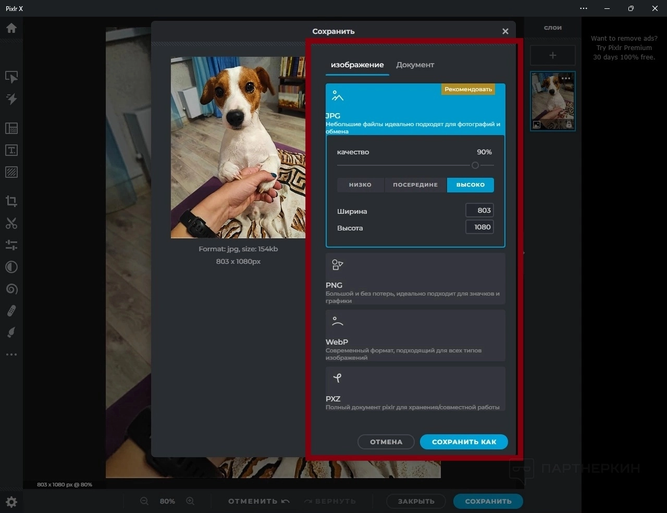This screenshot has width=667, height=513.
Task: Set quality preset to низко
Action: 361,185
